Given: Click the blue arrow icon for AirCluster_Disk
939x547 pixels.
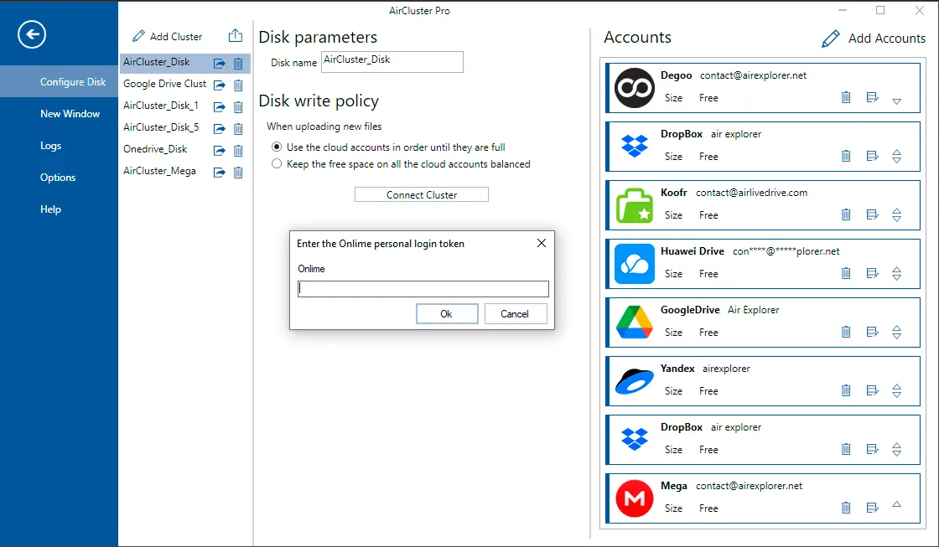Looking at the screenshot, I should click(219, 63).
